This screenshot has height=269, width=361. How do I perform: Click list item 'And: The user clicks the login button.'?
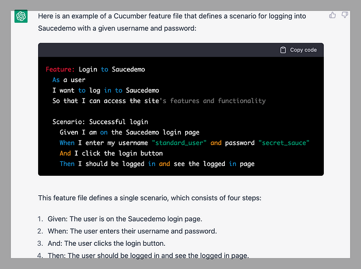click(106, 243)
